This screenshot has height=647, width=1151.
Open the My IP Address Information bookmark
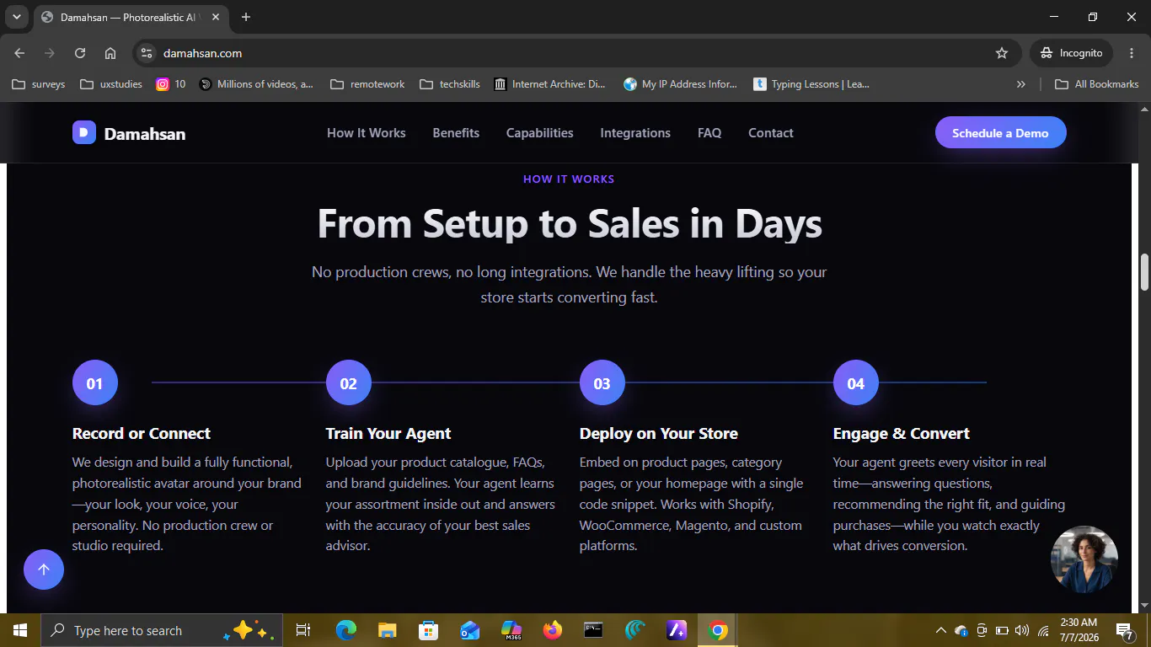pos(680,84)
